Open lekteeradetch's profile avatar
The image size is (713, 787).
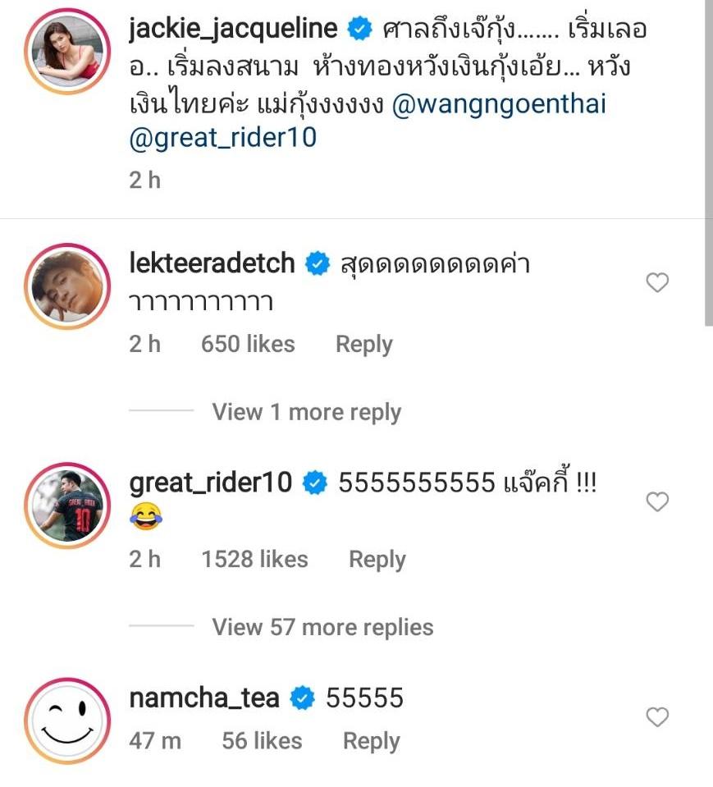coord(67,286)
